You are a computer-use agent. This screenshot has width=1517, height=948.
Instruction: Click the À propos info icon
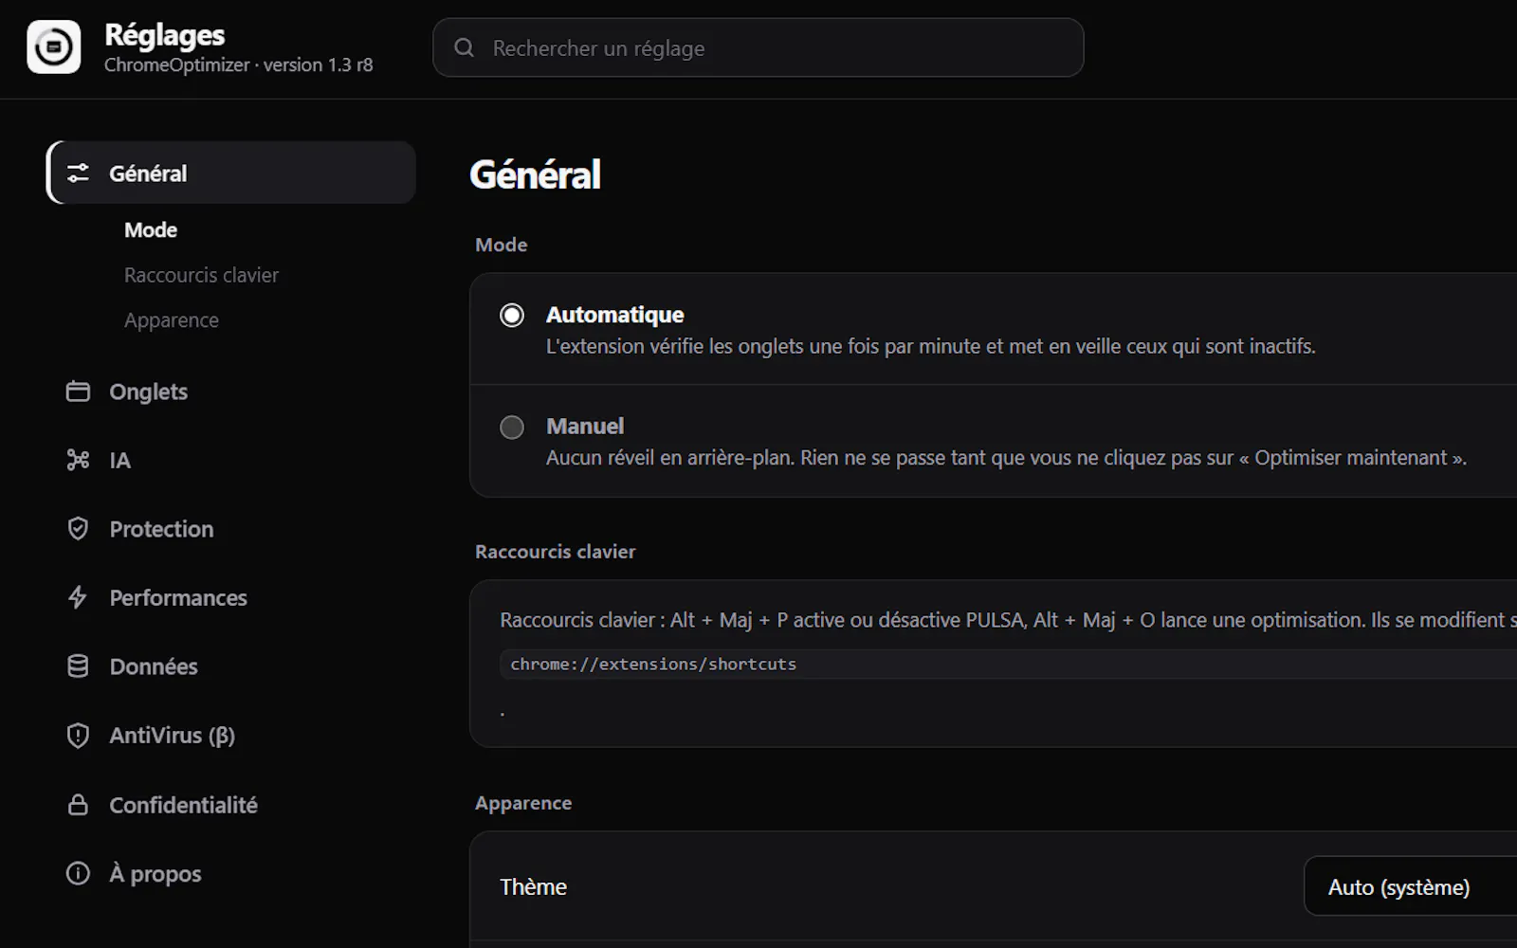click(78, 873)
